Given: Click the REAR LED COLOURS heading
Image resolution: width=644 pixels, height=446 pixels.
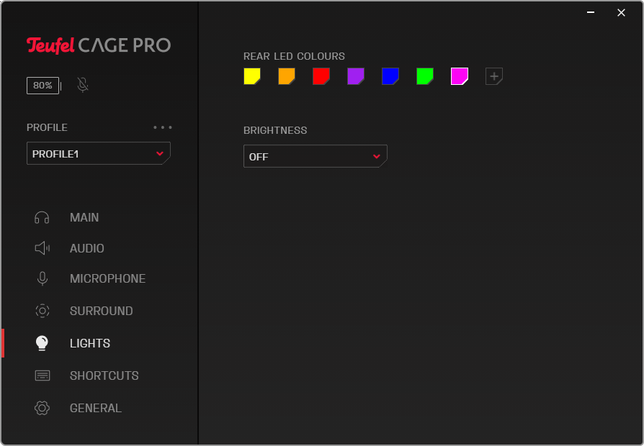Looking at the screenshot, I should [294, 56].
